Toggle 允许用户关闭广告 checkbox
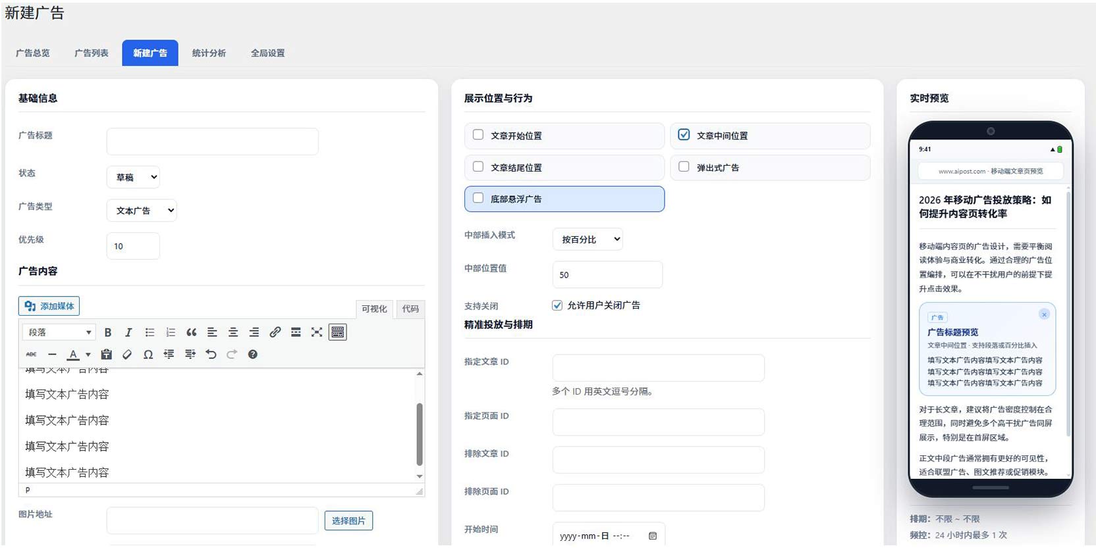The width and height of the screenshot is (1096, 548). (557, 305)
